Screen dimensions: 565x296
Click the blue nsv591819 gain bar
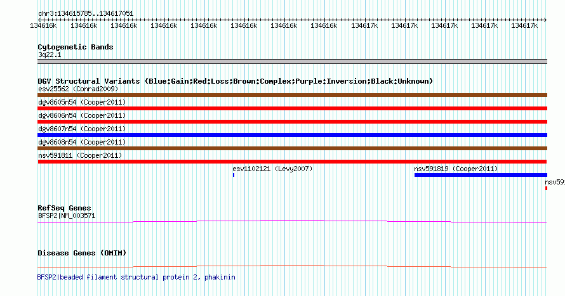(481, 175)
